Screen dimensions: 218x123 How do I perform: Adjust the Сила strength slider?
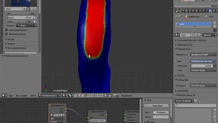pos(19,22)
